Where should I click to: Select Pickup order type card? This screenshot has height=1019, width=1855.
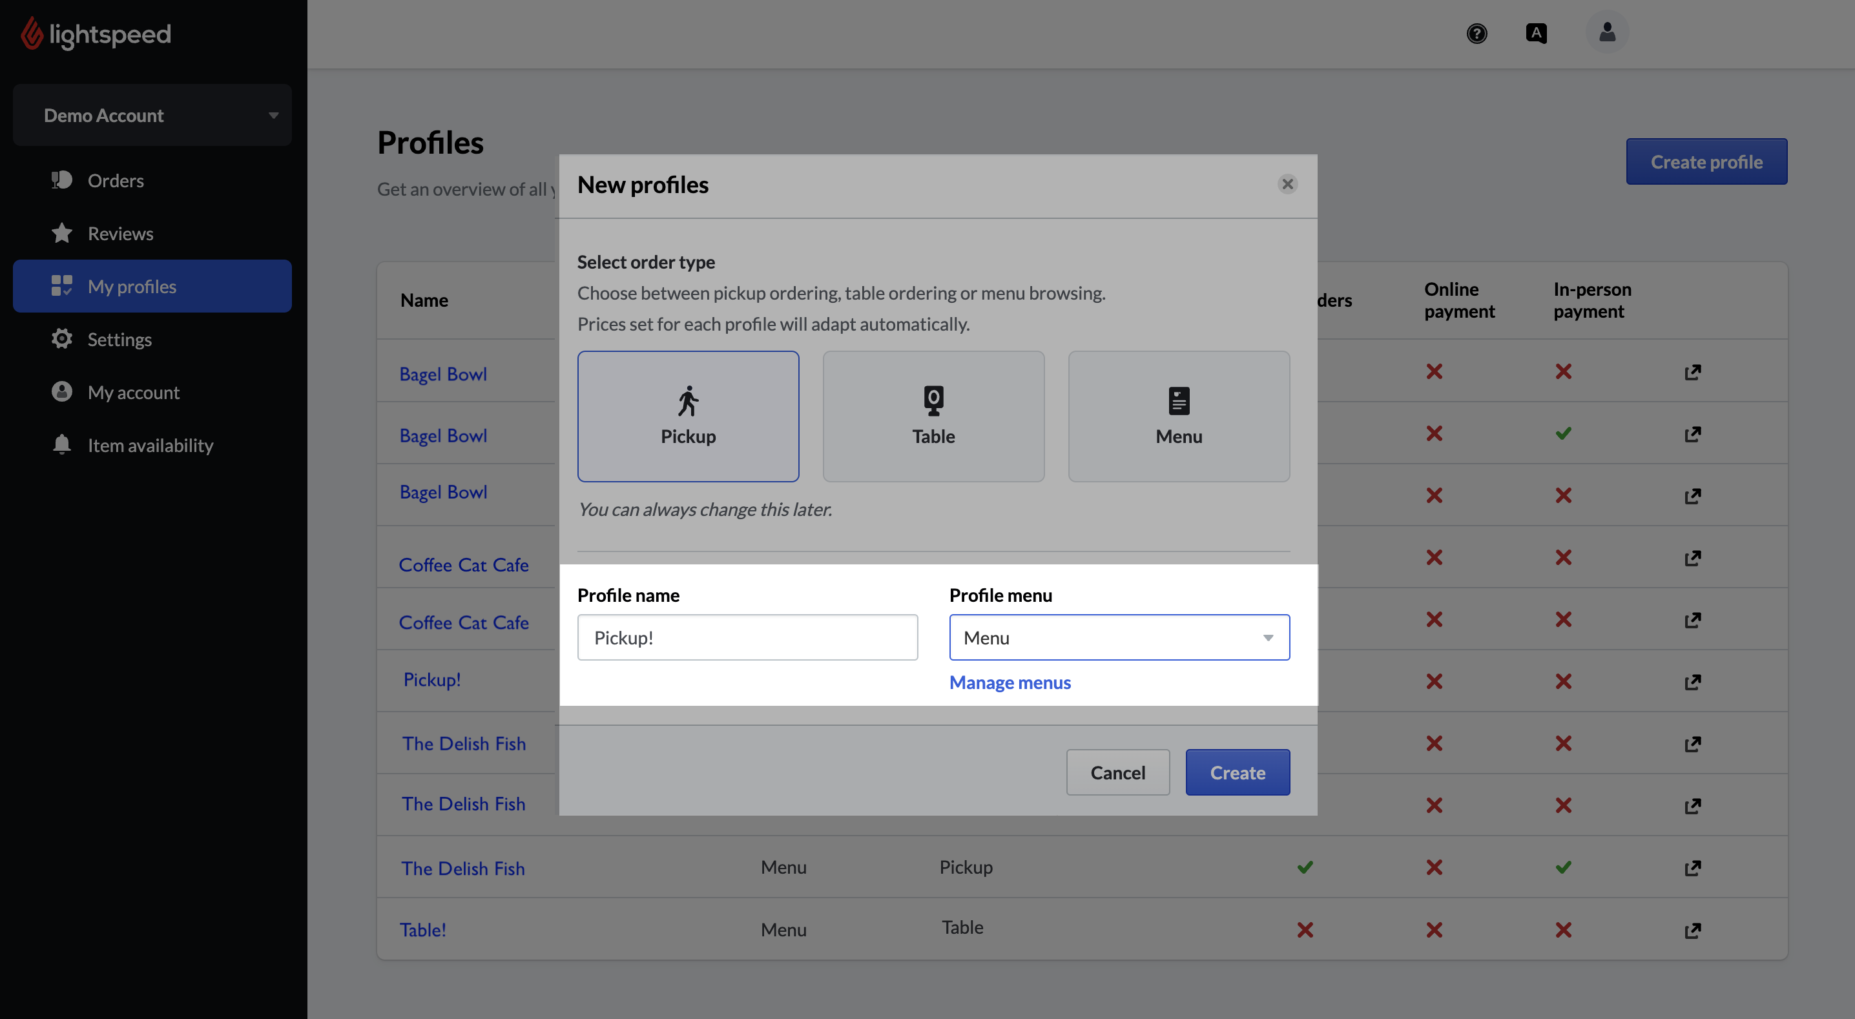point(688,415)
